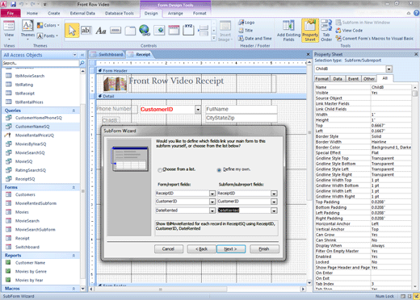Select 'Define my own' option

[x=219, y=169]
